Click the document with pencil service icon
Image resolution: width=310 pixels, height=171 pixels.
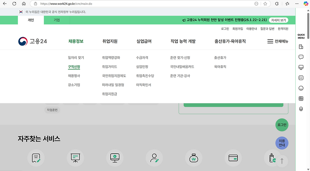(36, 158)
